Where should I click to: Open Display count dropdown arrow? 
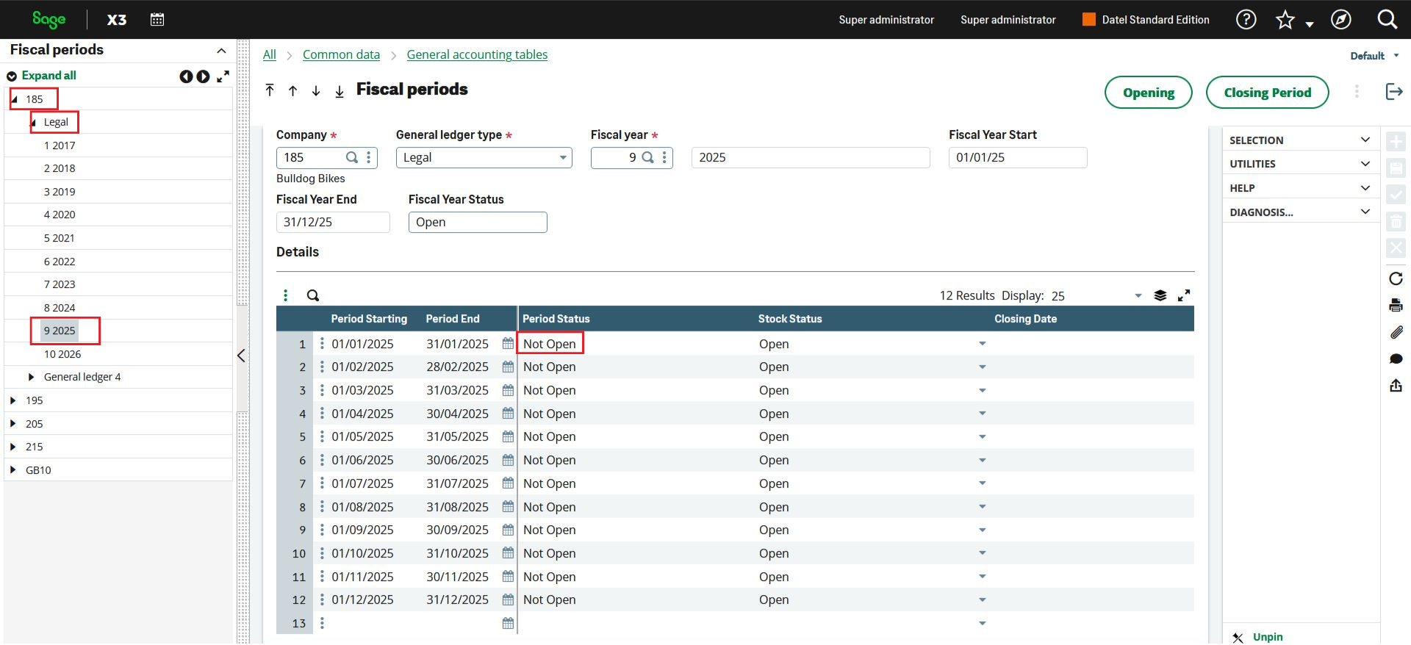pos(1138,296)
